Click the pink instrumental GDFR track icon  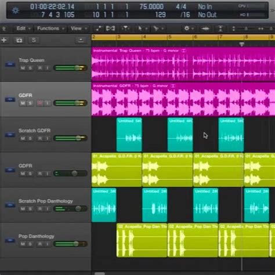point(10,99)
